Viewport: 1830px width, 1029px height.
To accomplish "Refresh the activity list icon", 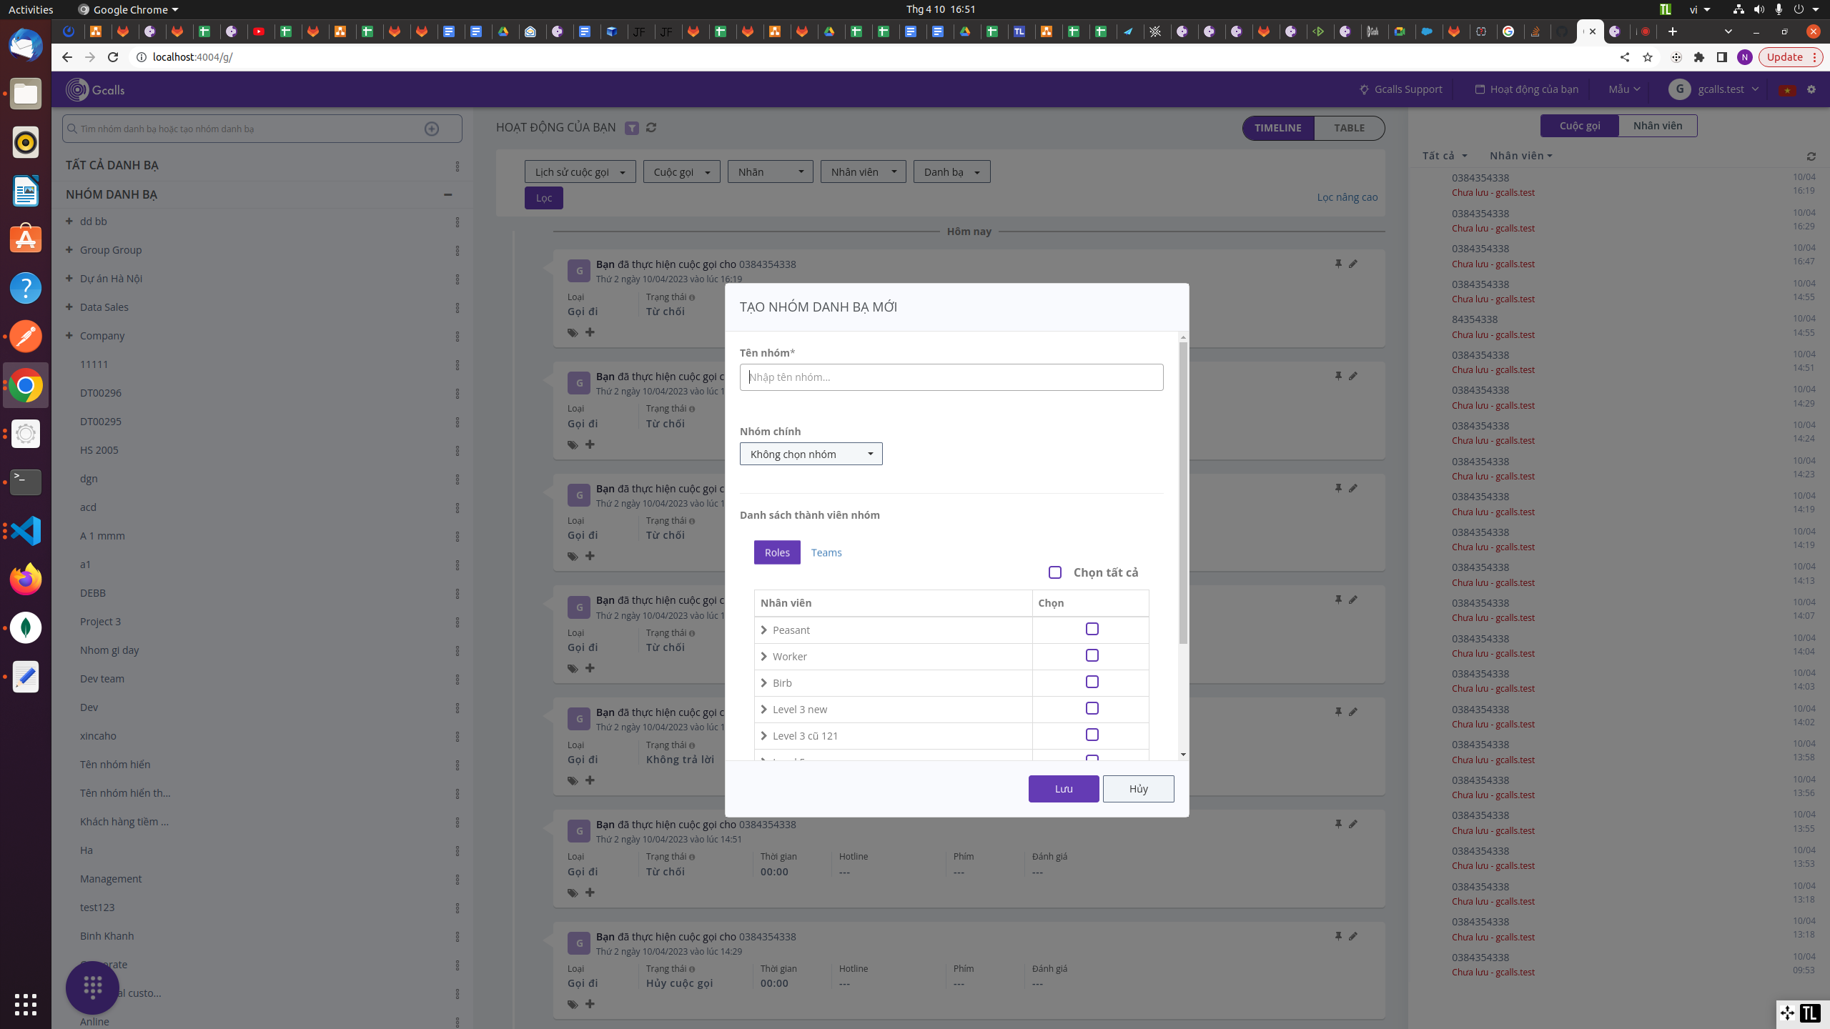I will pos(651,127).
